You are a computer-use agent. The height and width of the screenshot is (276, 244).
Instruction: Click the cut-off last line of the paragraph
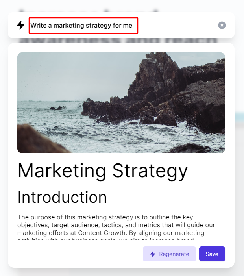tap(105, 239)
